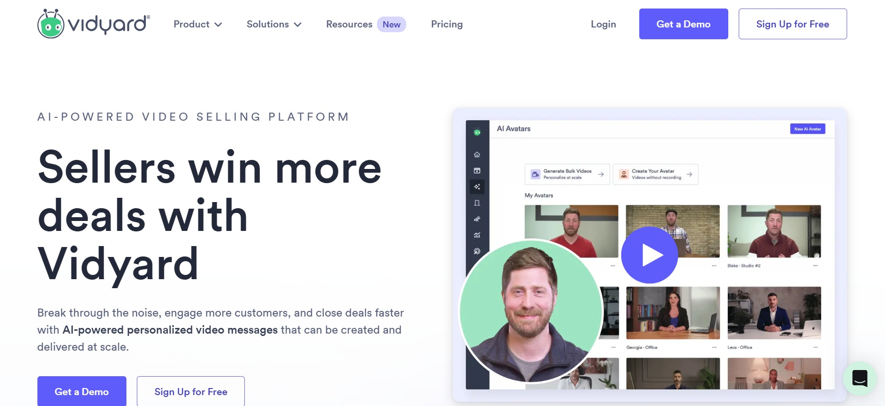This screenshot has height=406, width=885.
Task: Select the Georgia - Office avatar thumbnail
Action: point(673,313)
